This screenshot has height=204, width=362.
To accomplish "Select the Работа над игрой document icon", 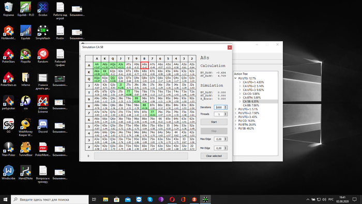I will (x=60, y=11).
